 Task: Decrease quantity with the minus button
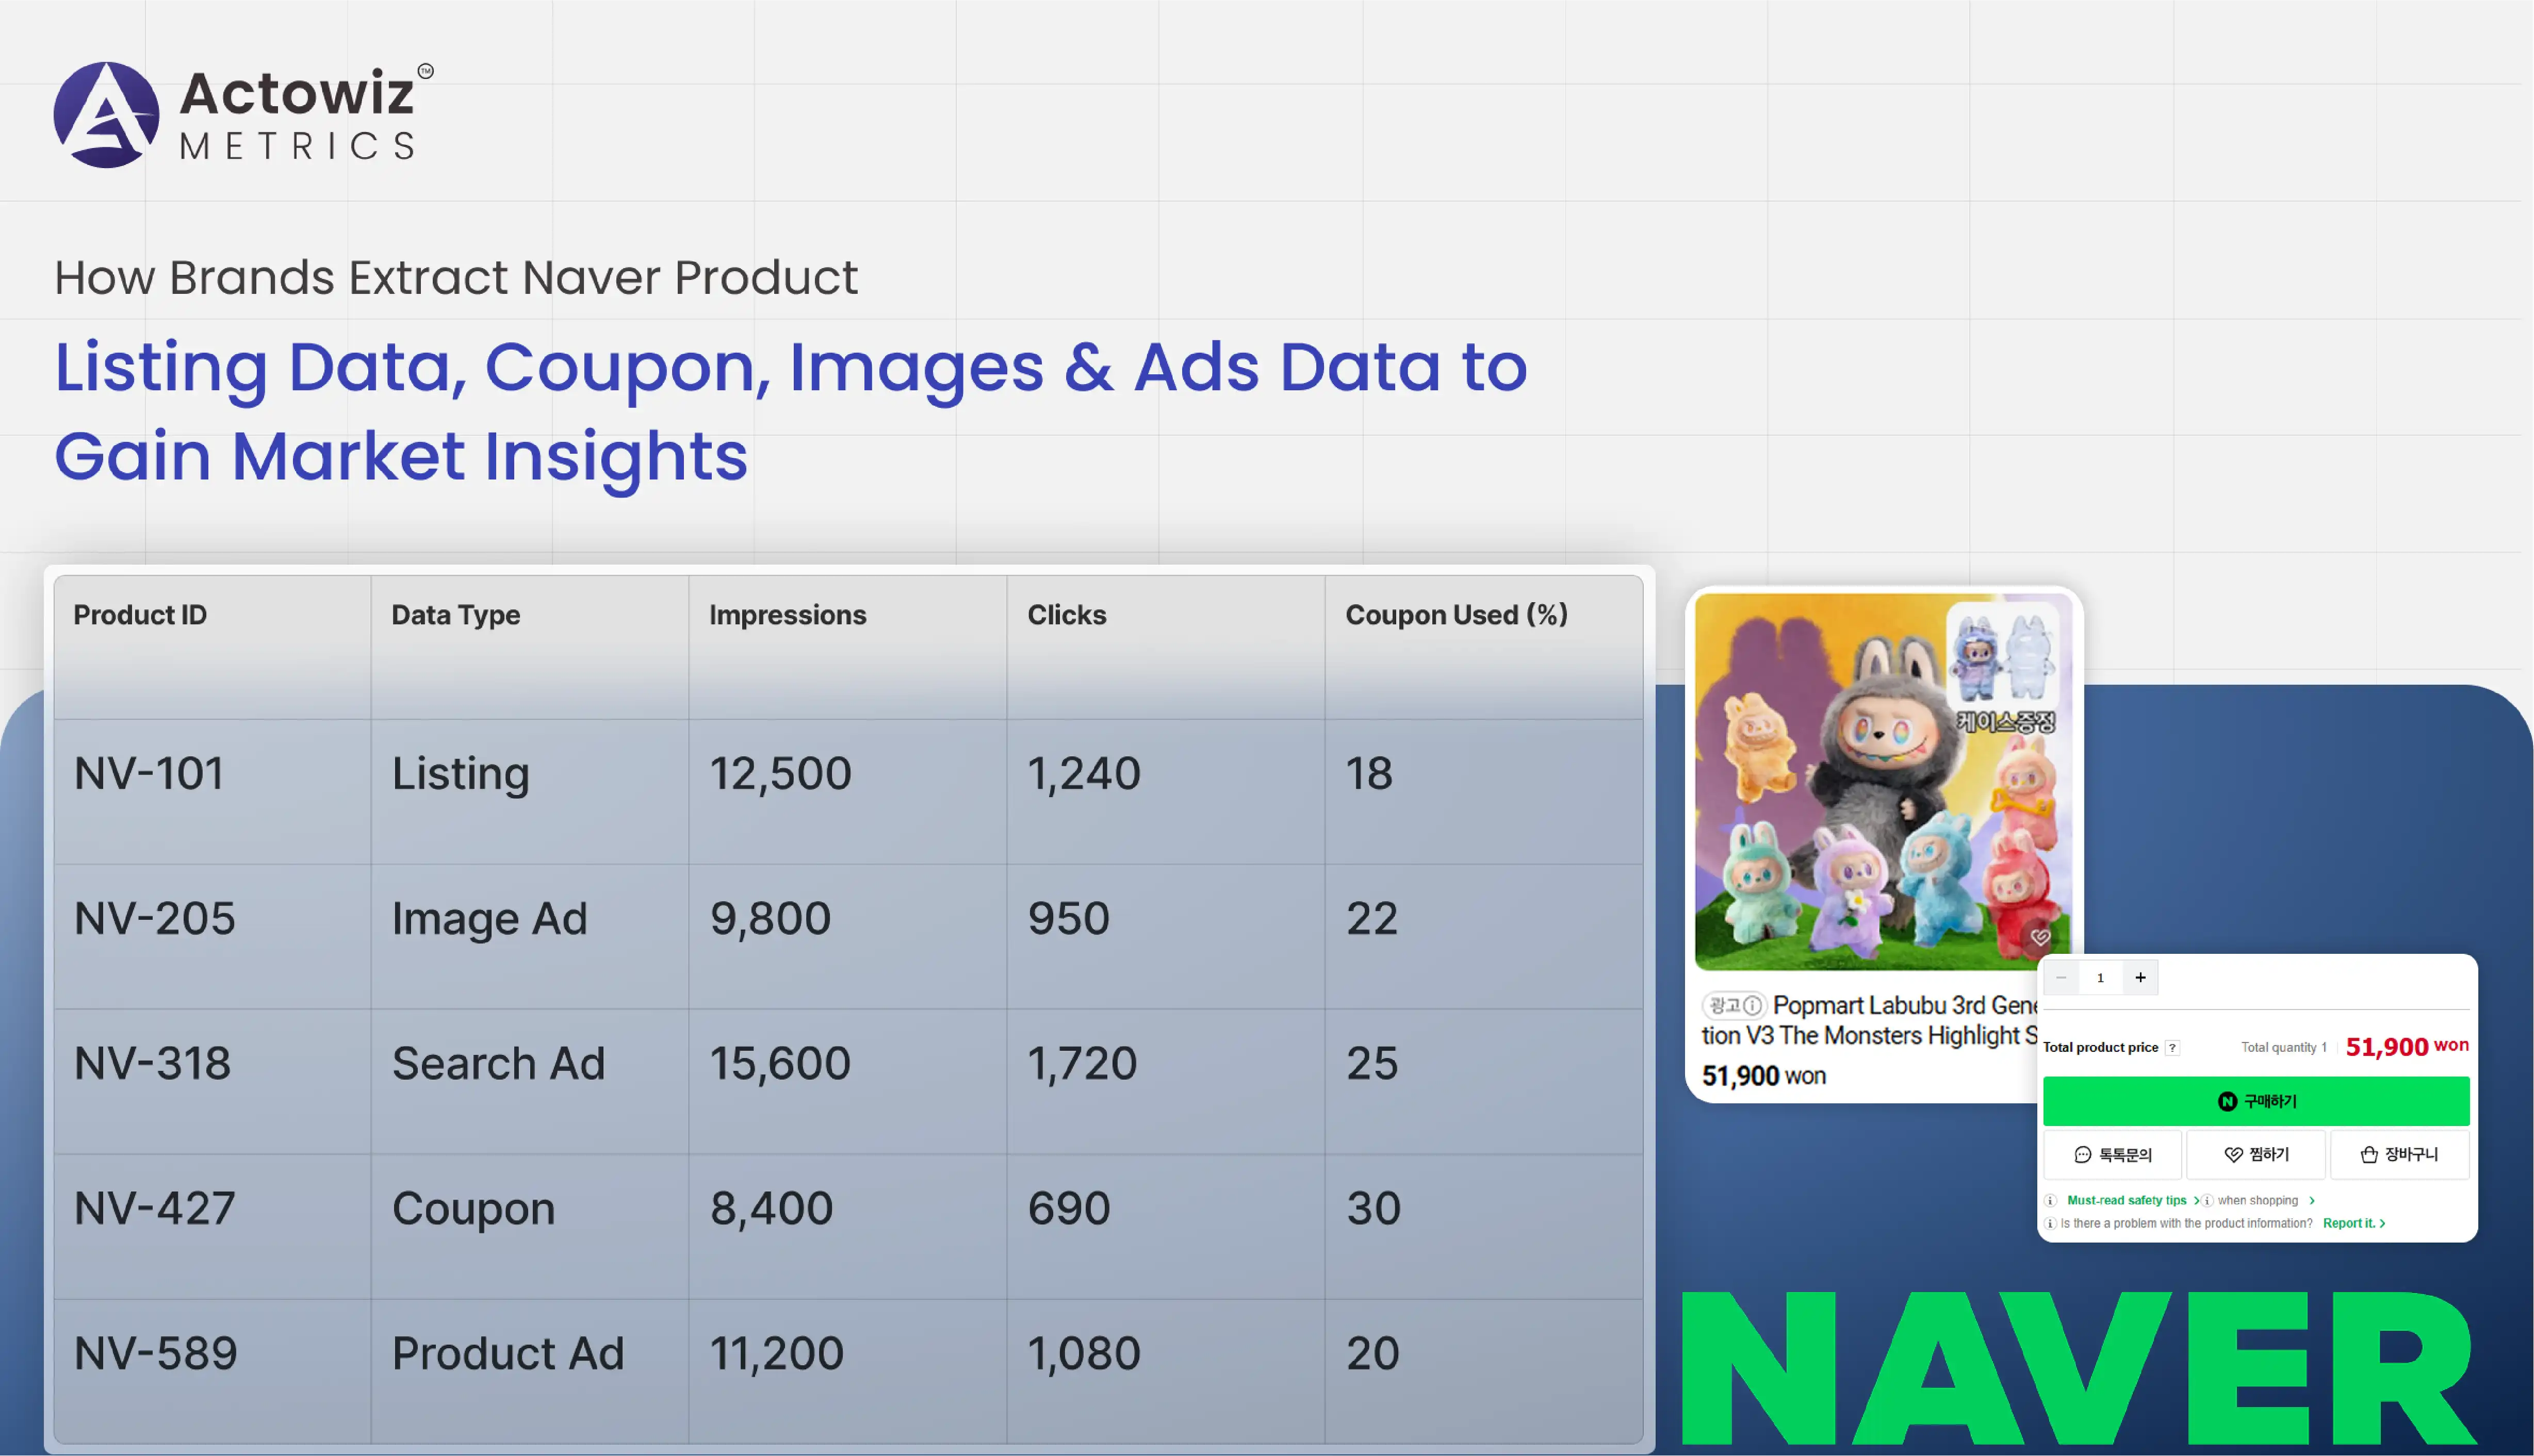[2062, 977]
